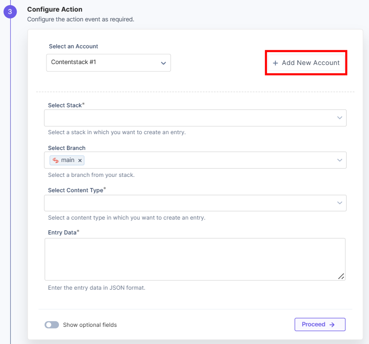
Task: Click the Proceed button
Action: pos(320,325)
